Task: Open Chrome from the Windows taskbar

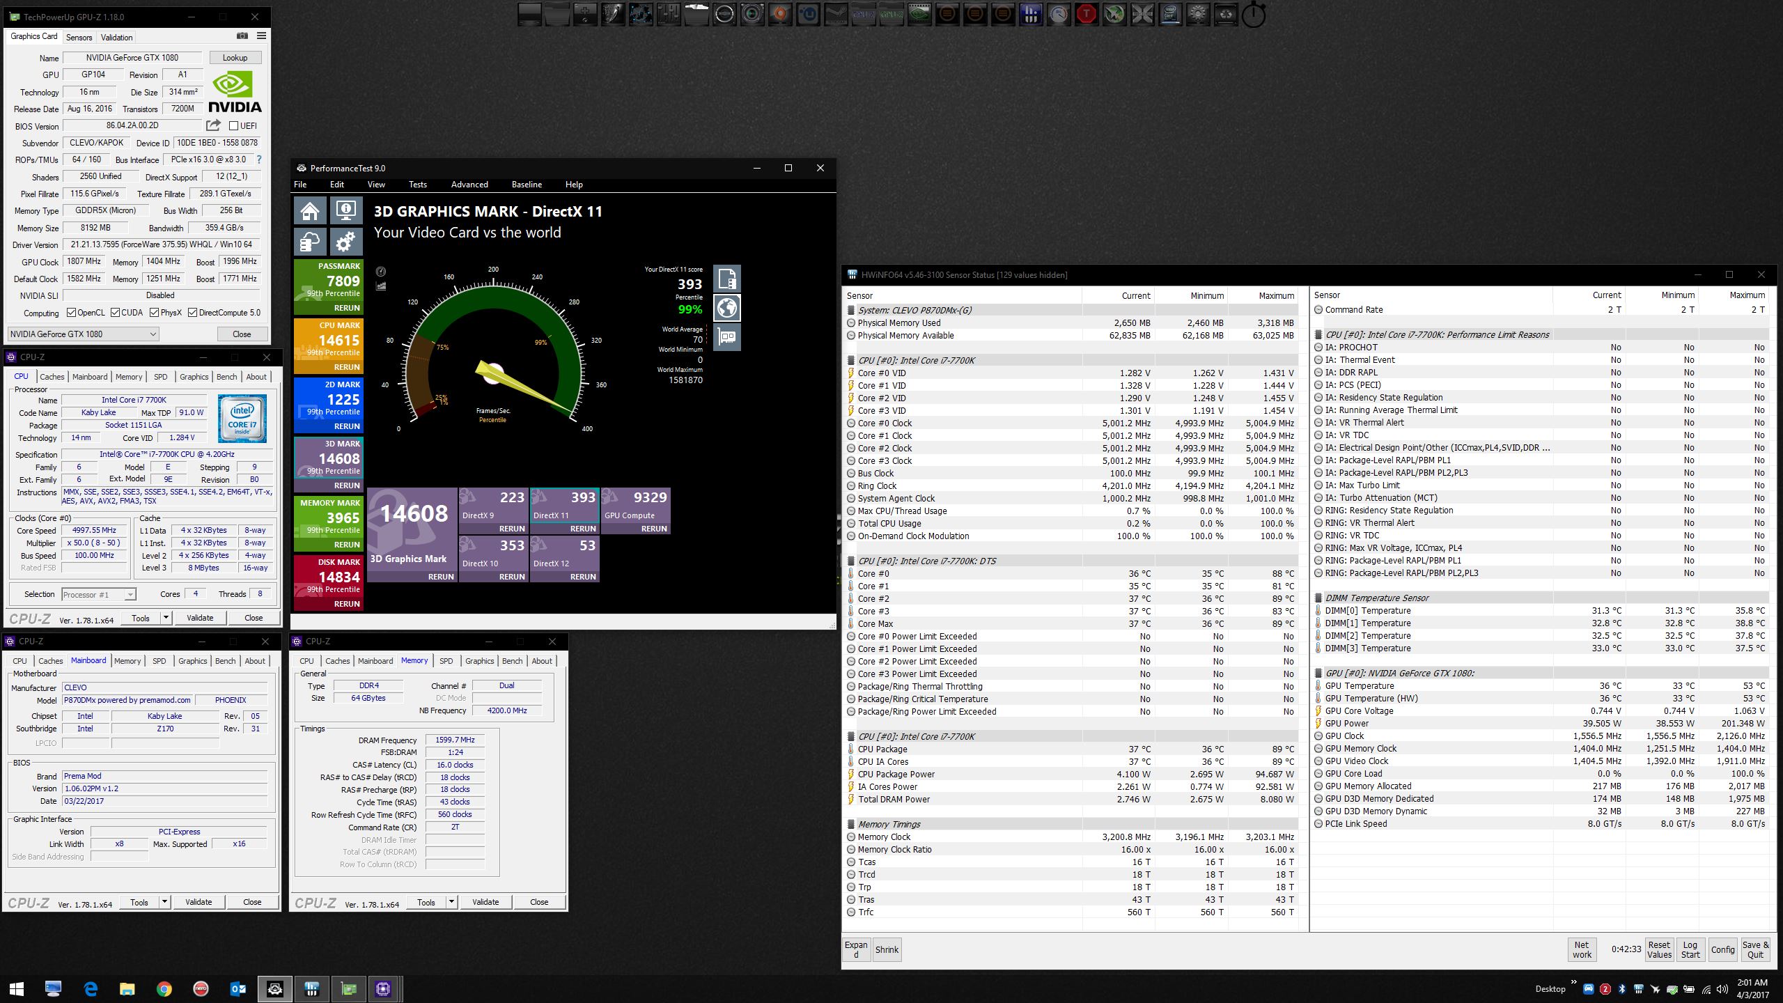Action: (164, 988)
